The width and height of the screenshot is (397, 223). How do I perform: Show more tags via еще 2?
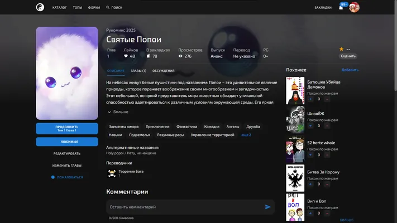pyautogui.click(x=246, y=135)
